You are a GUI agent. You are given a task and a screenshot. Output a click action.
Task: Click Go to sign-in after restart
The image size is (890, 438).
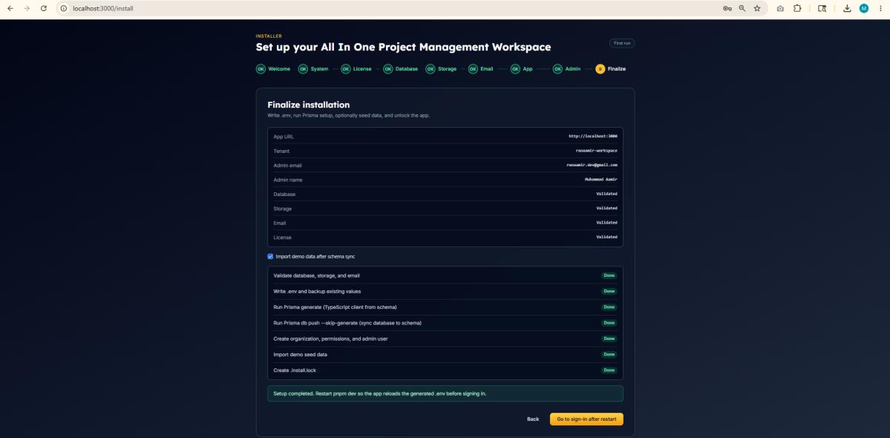pyautogui.click(x=586, y=419)
